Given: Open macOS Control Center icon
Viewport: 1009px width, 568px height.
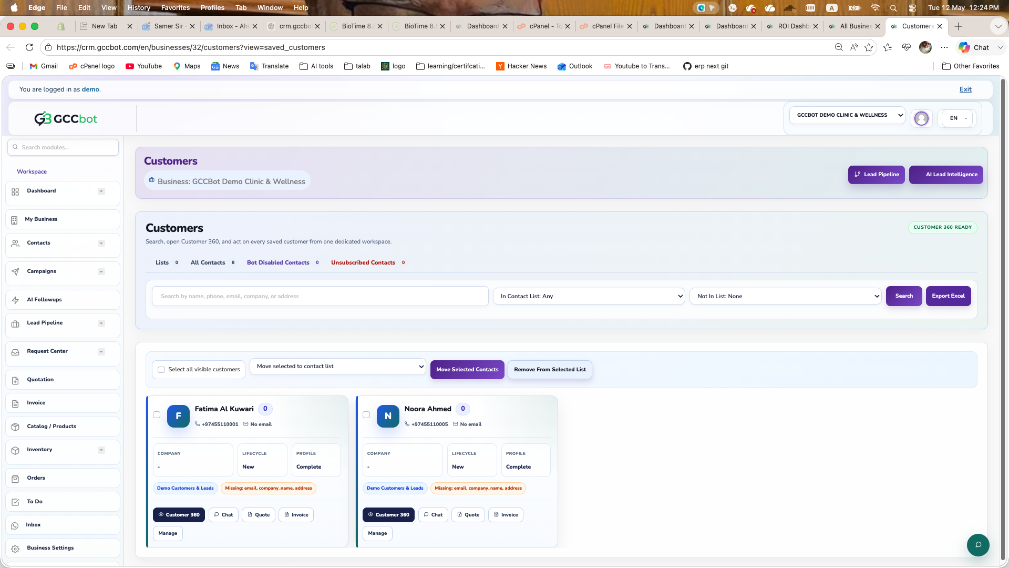Looking at the screenshot, I should point(913,8).
